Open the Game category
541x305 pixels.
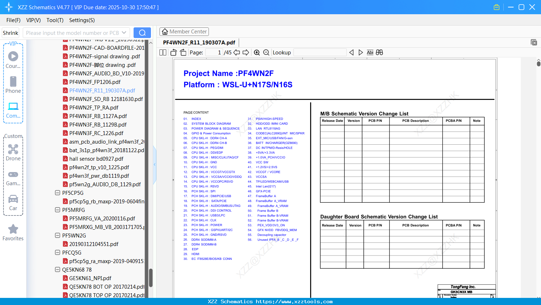[13, 178]
